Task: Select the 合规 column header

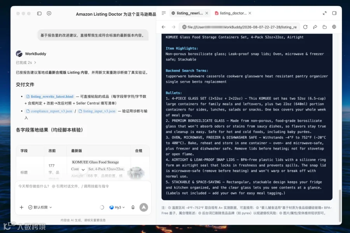Action: point(138,151)
